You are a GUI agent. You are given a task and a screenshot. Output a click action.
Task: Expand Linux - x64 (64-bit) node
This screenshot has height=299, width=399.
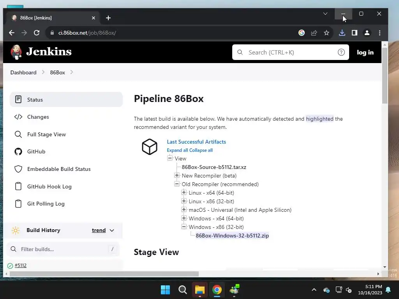point(184,192)
